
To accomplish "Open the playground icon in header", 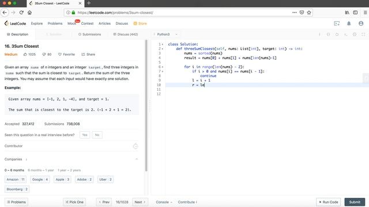I will point(337,23).
